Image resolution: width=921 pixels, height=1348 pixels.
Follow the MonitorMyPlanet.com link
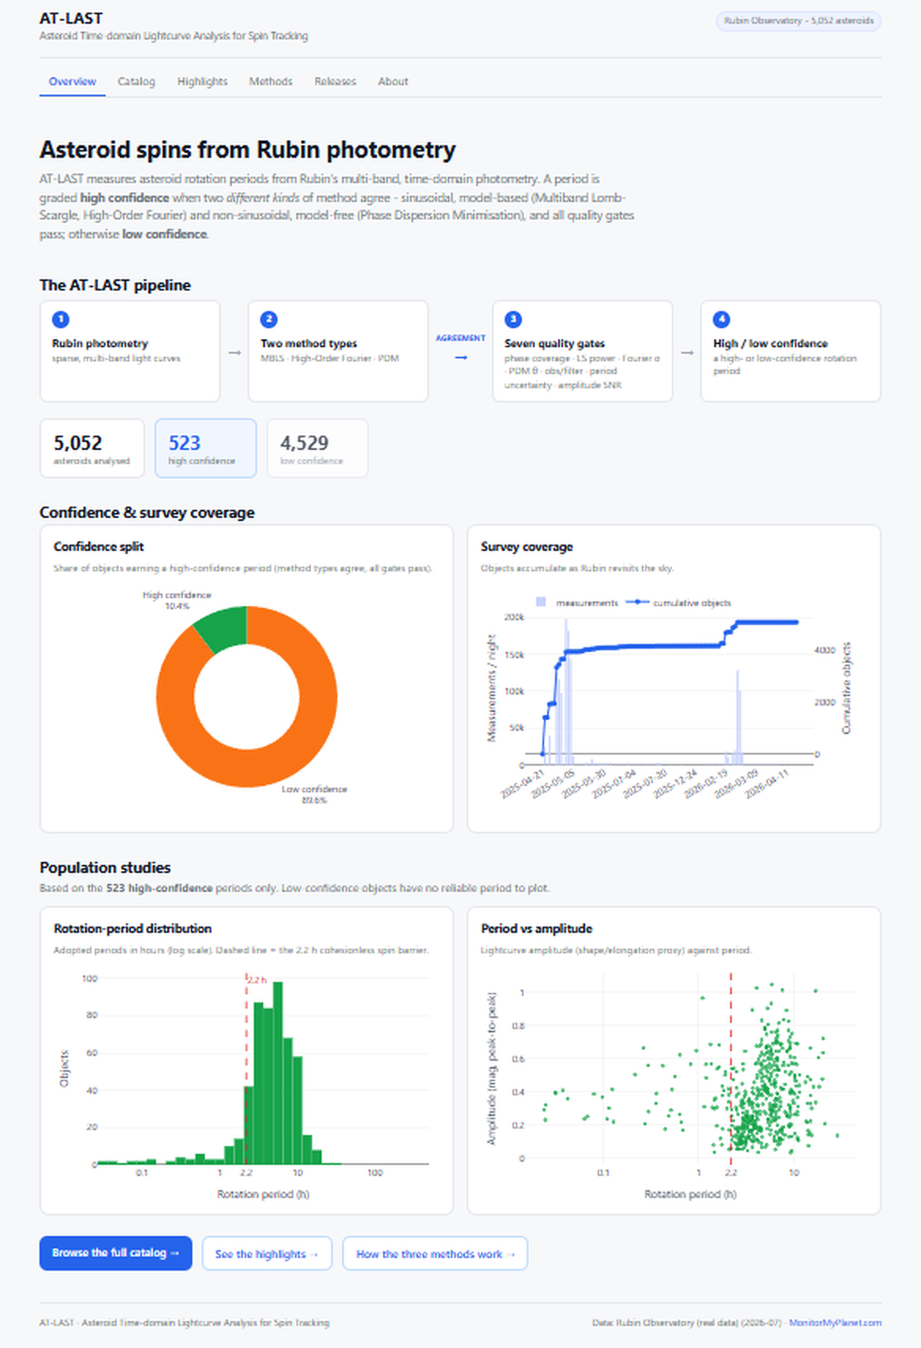coord(835,1323)
